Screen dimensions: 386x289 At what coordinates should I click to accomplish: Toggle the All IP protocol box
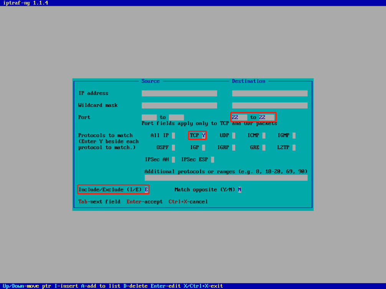point(173,135)
